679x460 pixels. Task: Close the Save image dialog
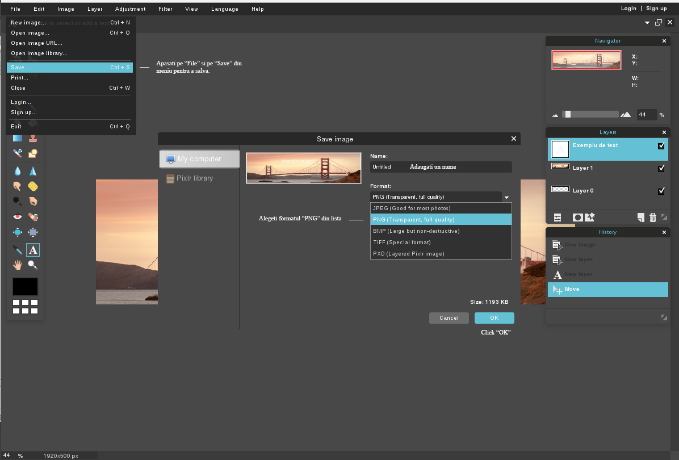coord(514,139)
